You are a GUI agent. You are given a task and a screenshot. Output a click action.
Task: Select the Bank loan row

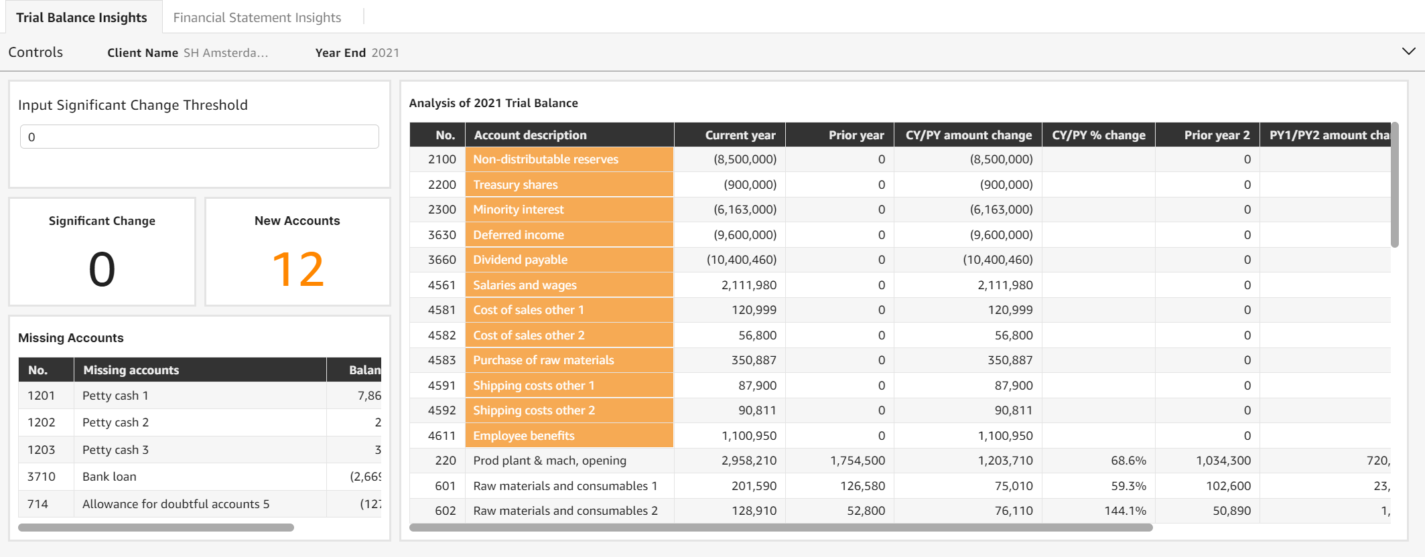tap(109, 477)
